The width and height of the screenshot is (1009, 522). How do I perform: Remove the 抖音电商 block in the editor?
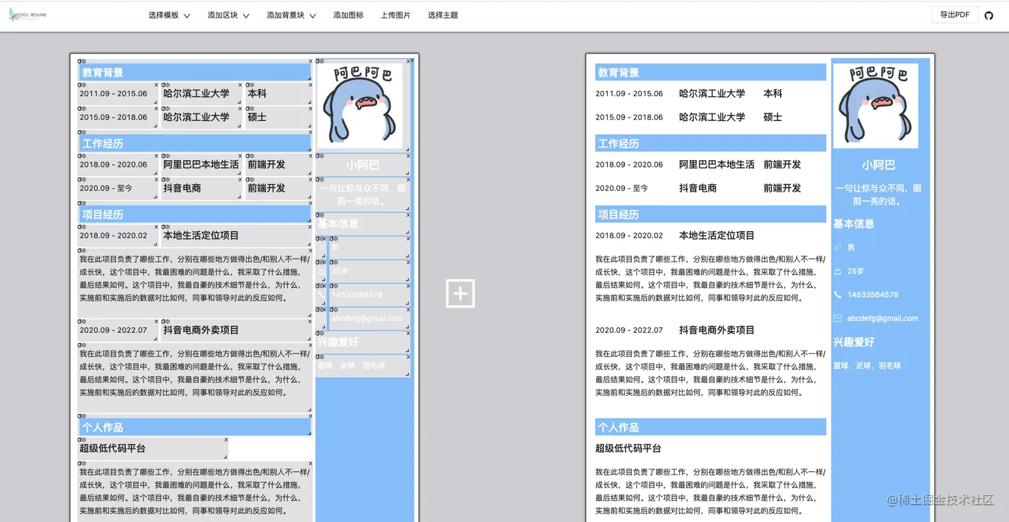point(240,179)
